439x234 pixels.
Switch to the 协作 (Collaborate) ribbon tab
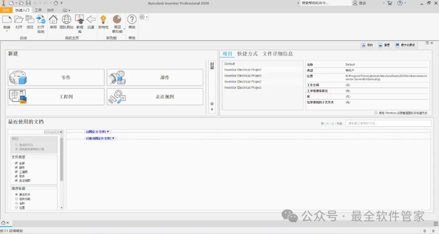click(51, 10)
